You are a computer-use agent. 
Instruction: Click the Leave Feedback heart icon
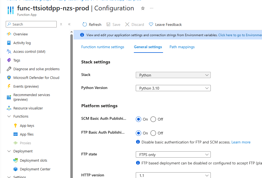(x=151, y=24)
